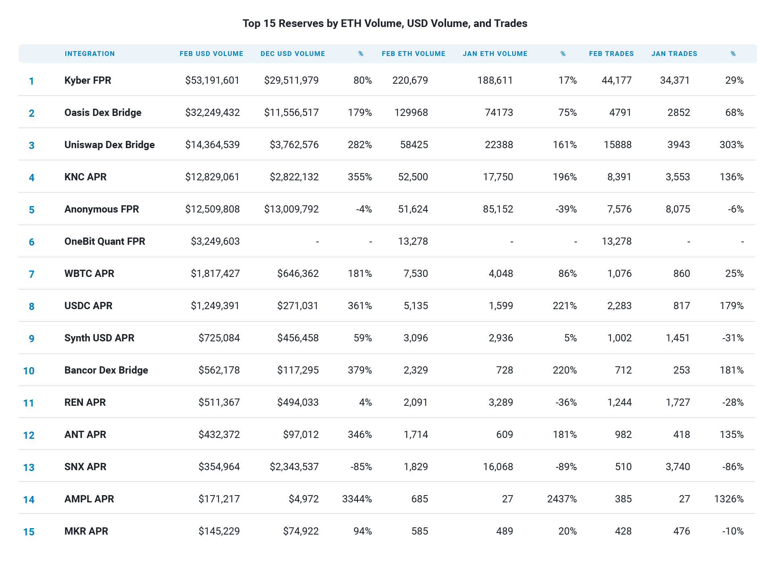
Task: Select Anonymous FPR in the table
Action: pyautogui.click(x=101, y=209)
